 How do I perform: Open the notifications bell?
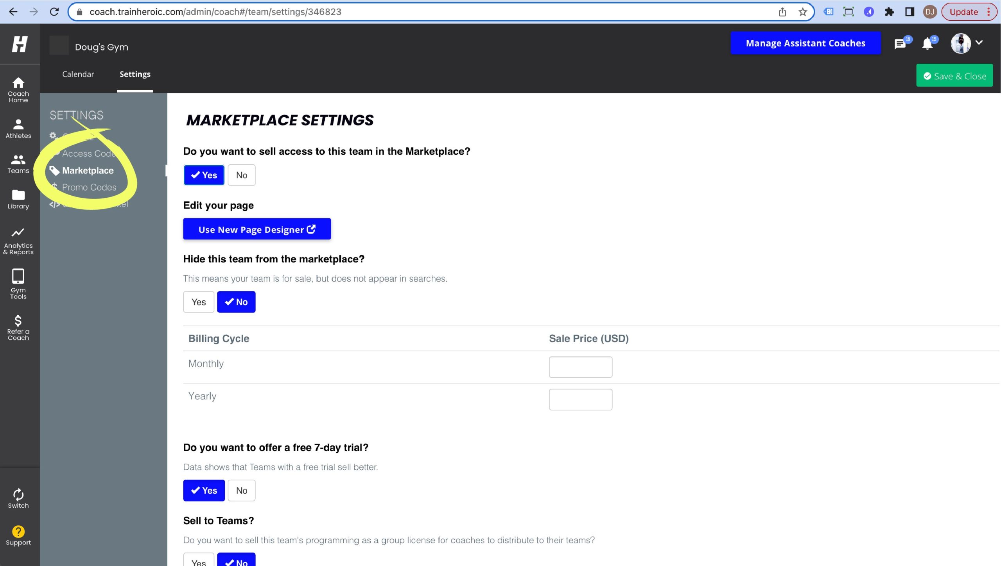pyautogui.click(x=927, y=44)
